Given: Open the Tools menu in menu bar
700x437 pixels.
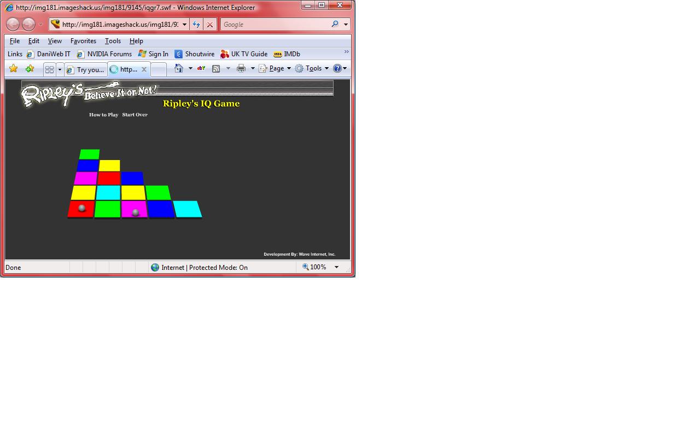Looking at the screenshot, I should pos(113,41).
